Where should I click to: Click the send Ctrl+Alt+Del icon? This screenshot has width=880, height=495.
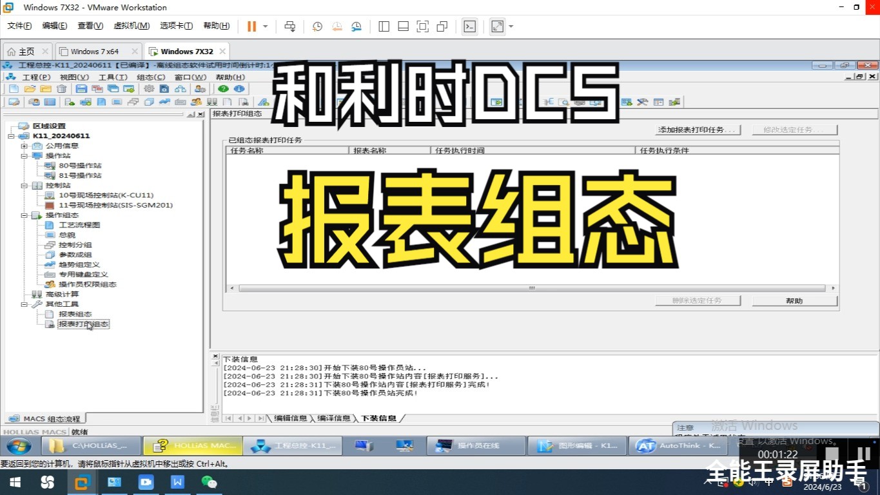(x=290, y=26)
